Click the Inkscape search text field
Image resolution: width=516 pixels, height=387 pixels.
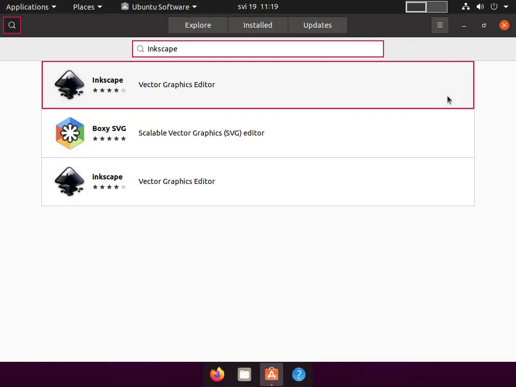click(257, 49)
